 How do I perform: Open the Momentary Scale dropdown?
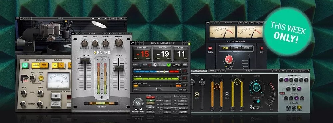184,108
